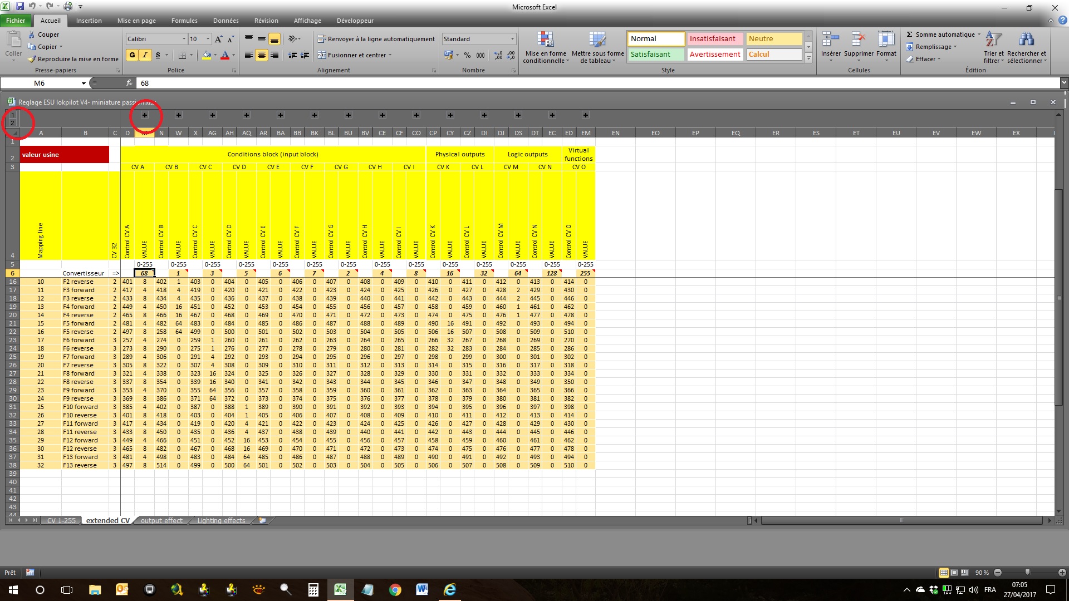Align text left

[249, 55]
